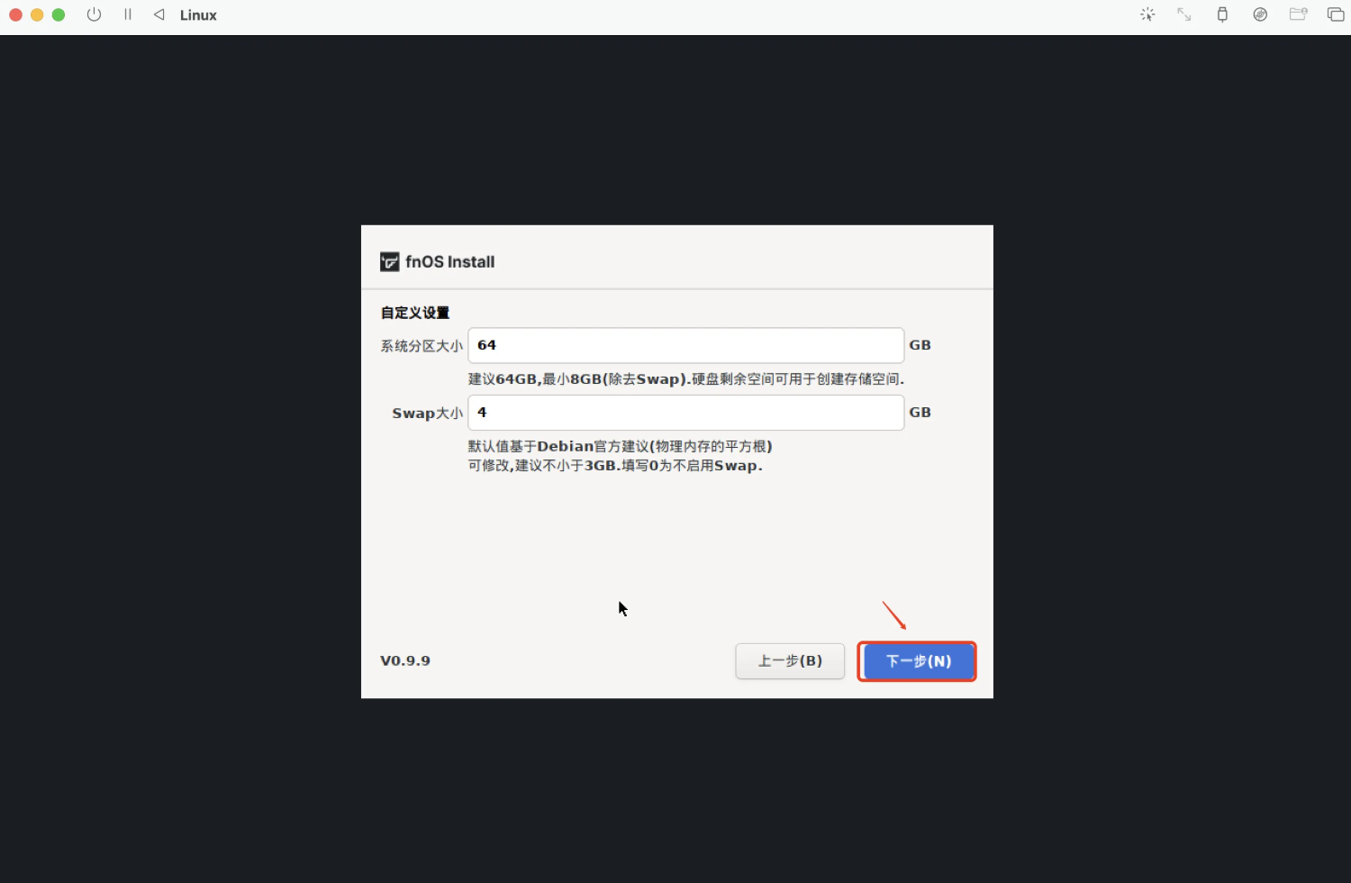Click the fnOS Install title text
1351x883 pixels.
pos(449,262)
